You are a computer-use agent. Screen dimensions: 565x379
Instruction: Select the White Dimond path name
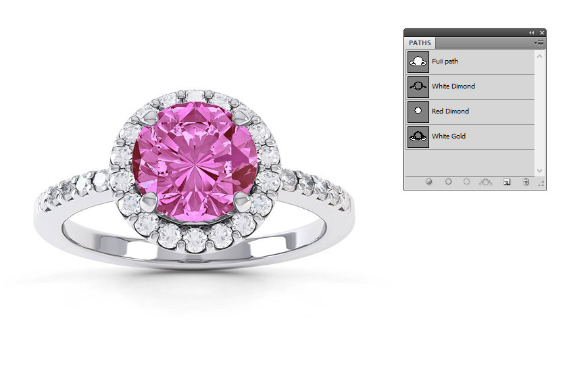click(x=453, y=86)
